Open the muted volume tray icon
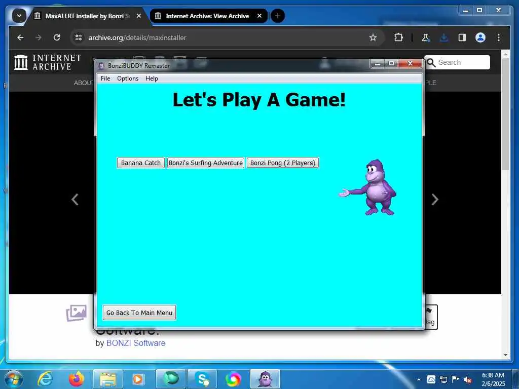 (x=468, y=379)
